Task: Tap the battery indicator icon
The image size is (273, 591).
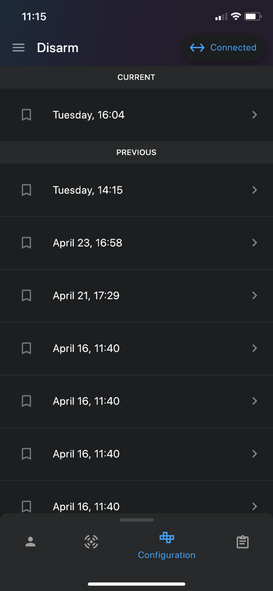Action: coord(253,17)
